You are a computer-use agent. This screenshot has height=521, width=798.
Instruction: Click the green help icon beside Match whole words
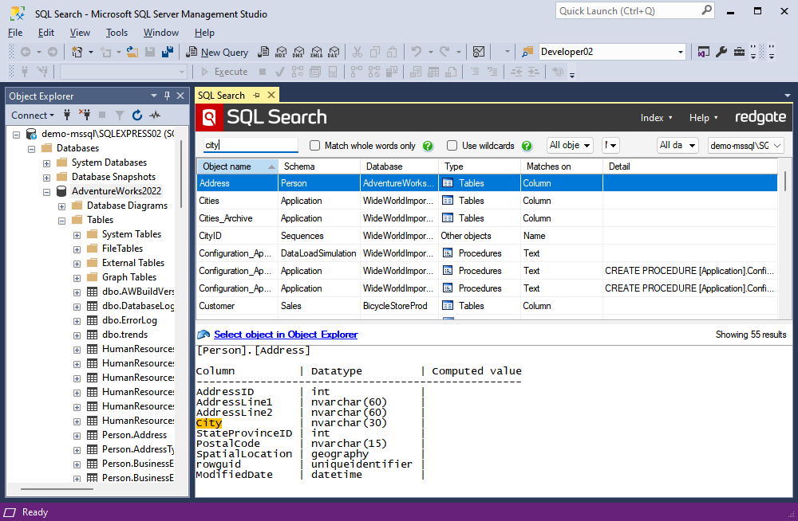coord(428,146)
